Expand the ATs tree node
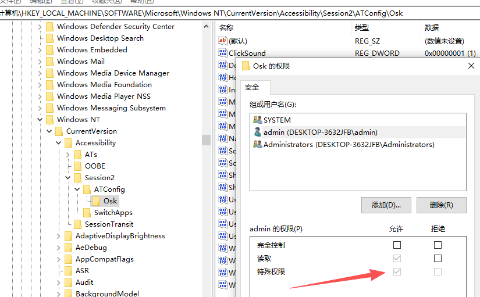480x297 pixels. (68, 155)
